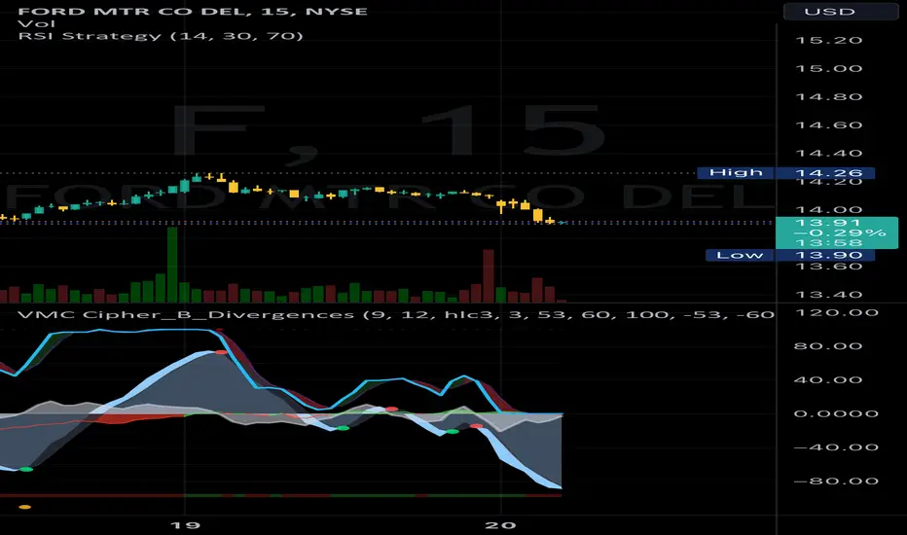Open the RSI Strategy (14, 30, 70) legend
The image size is (907, 535).
click(161, 36)
